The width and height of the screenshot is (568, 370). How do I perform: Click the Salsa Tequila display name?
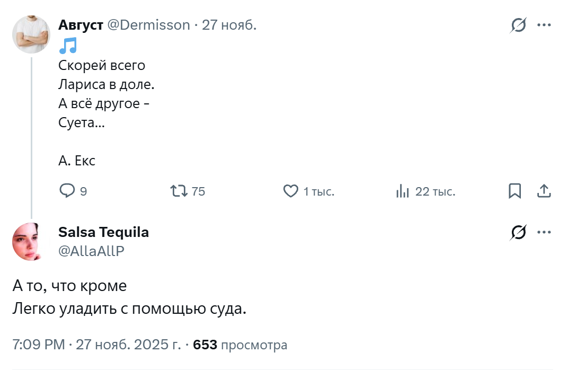[x=103, y=232]
